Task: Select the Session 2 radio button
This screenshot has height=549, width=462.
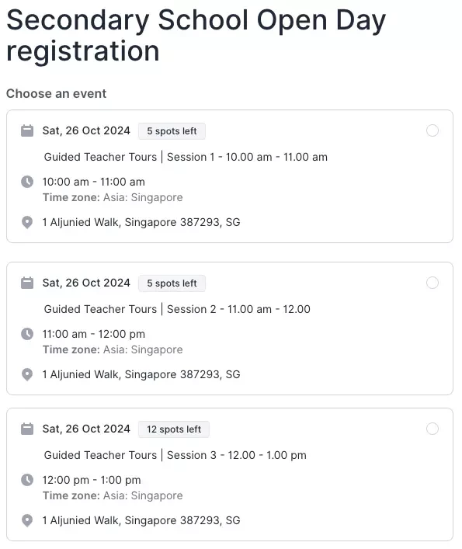Action: [432, 283]
